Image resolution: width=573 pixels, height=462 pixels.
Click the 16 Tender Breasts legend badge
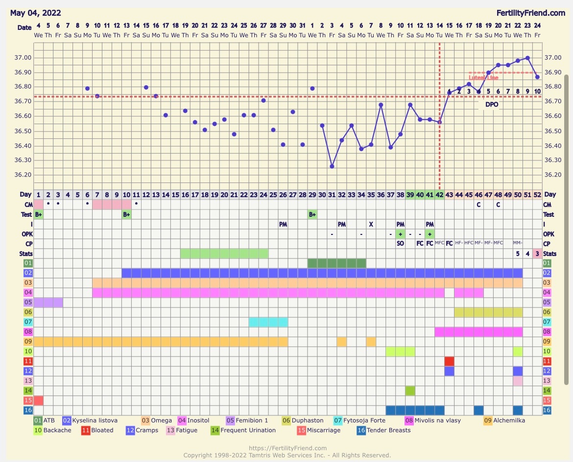(362, 430)
